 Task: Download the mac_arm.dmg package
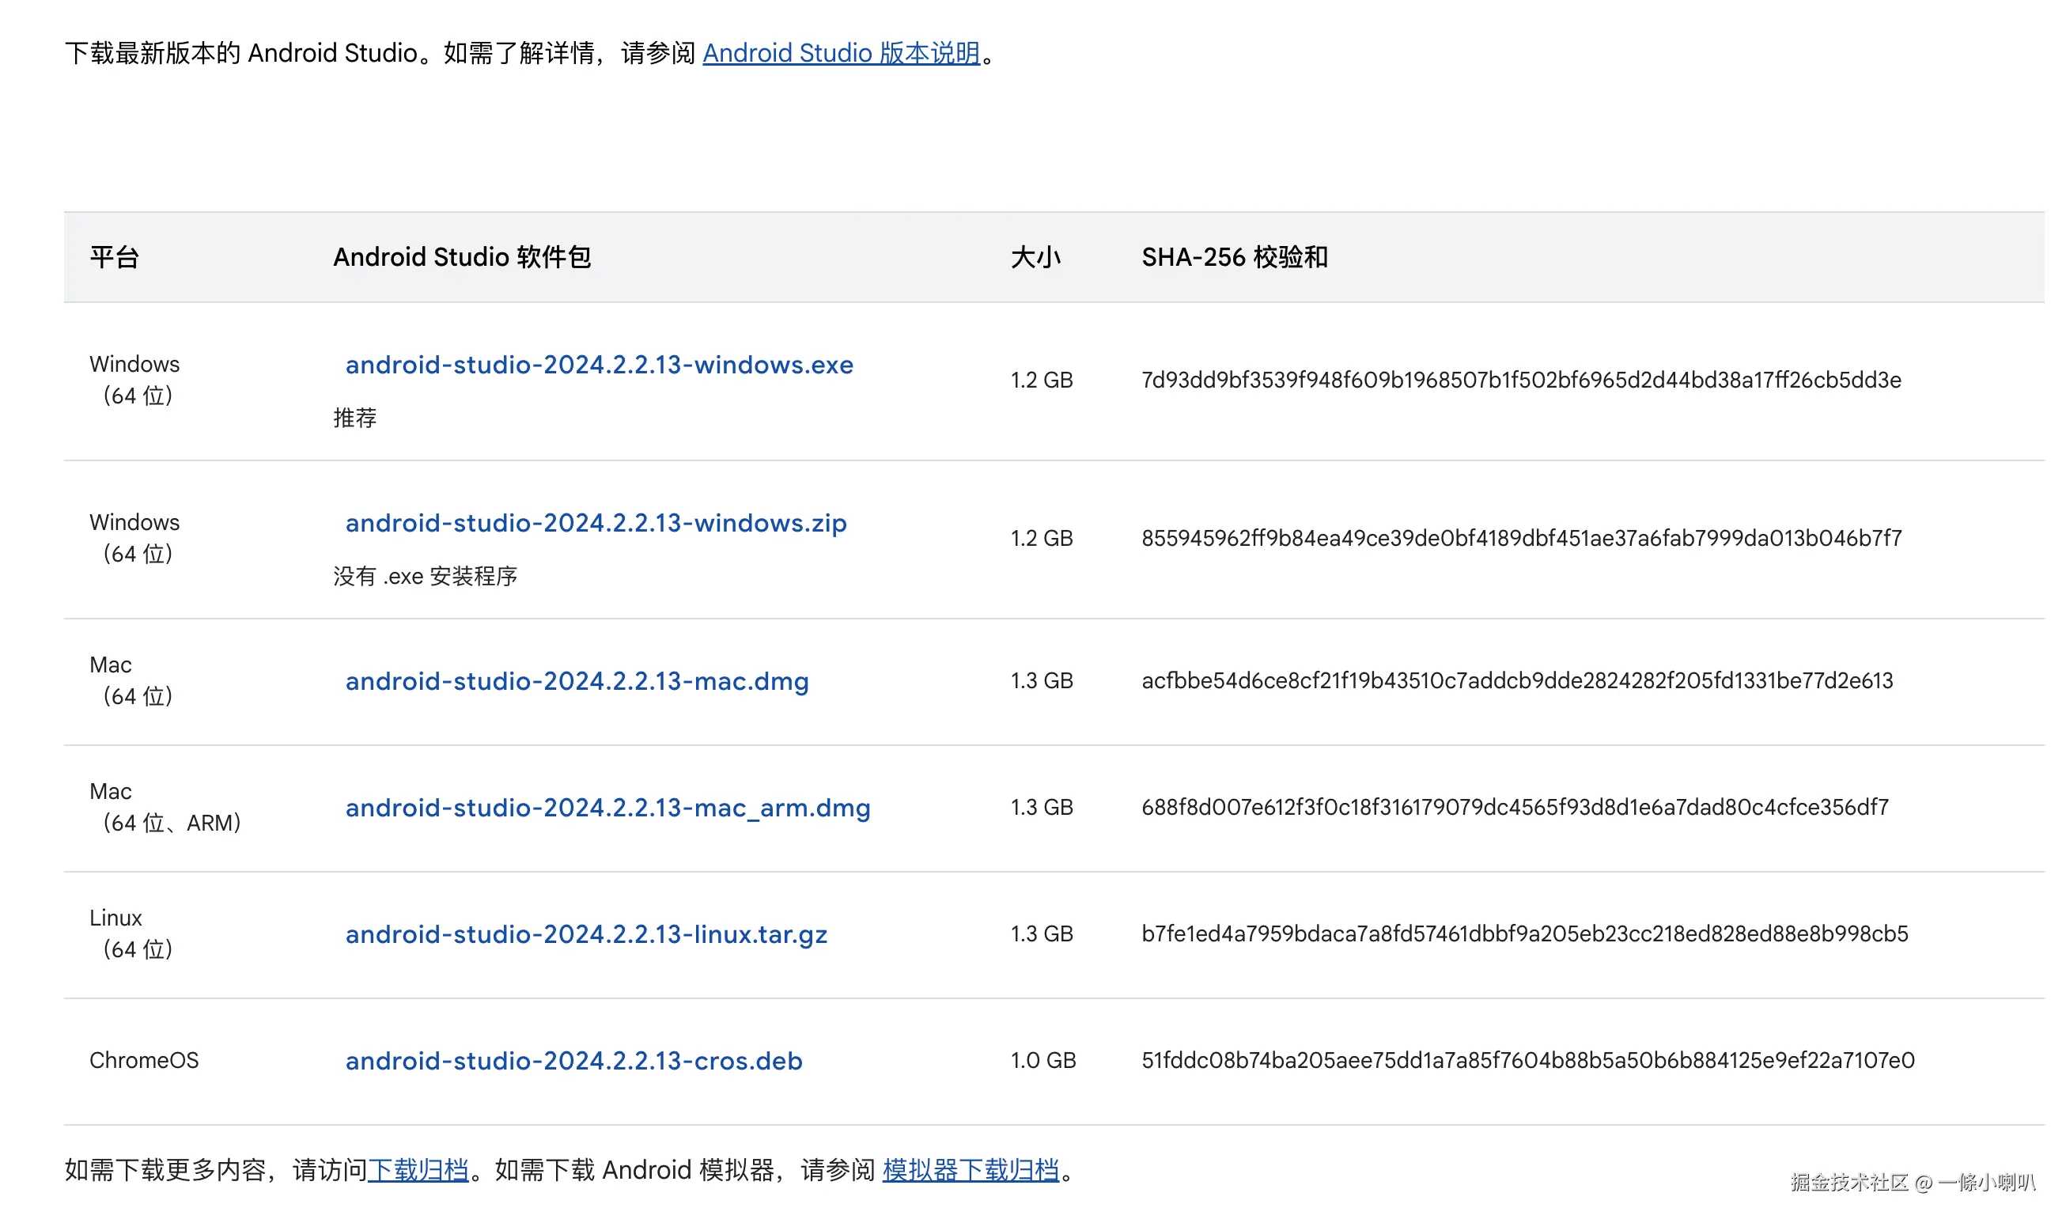click(x=607, y=808)
